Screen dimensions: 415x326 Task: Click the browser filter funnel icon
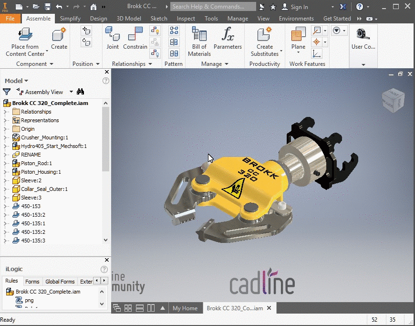pyautogui.click(x=7, y=92)
